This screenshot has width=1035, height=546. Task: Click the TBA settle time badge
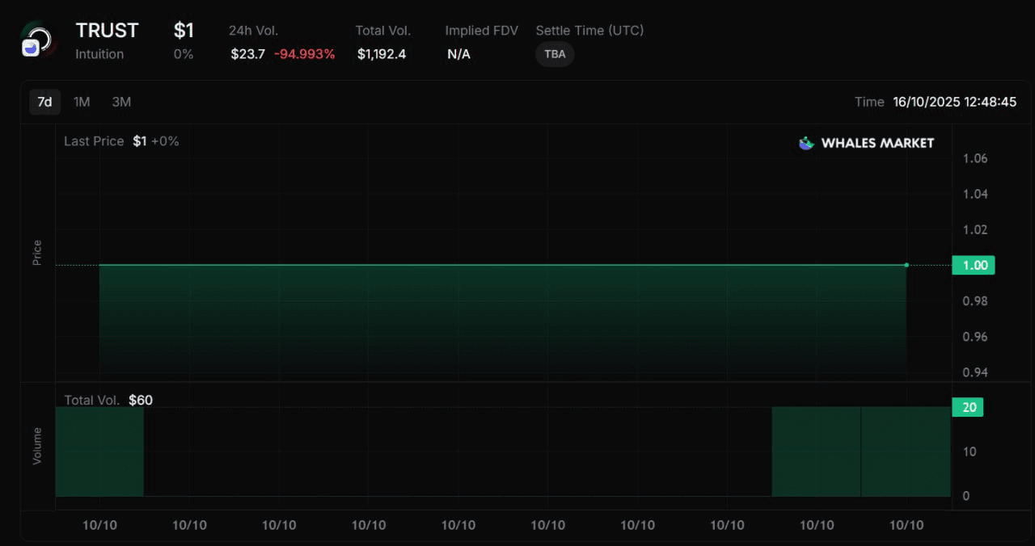pyautogui.click(x=555, y=54)
